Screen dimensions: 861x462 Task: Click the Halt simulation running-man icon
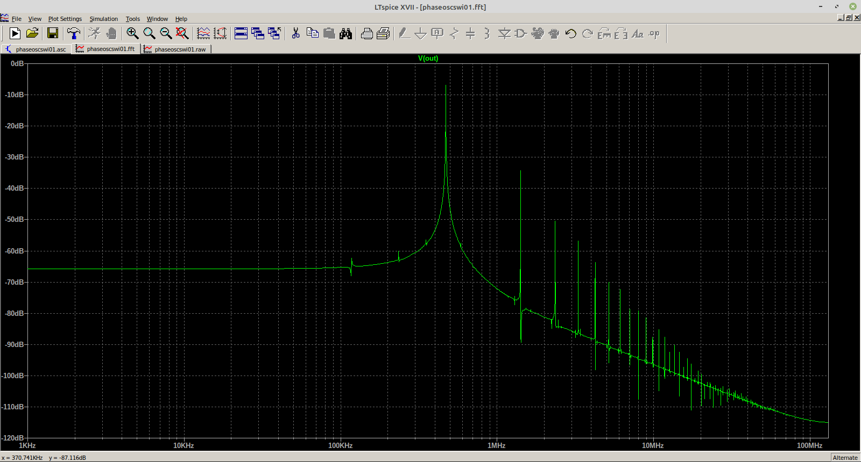[x=95, y=33]
